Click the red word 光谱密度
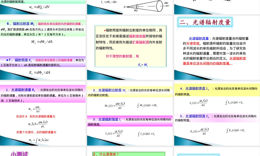 193,43
